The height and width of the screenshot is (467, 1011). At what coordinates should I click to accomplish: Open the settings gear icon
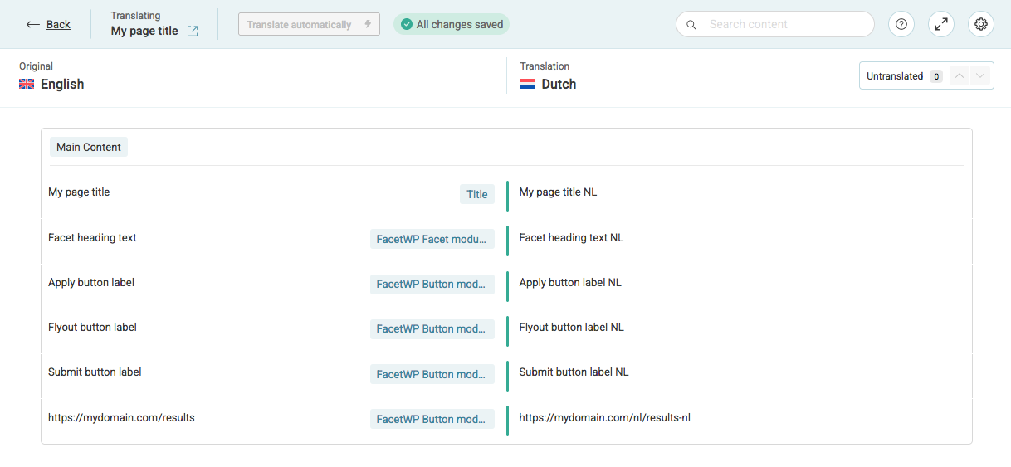980,24
